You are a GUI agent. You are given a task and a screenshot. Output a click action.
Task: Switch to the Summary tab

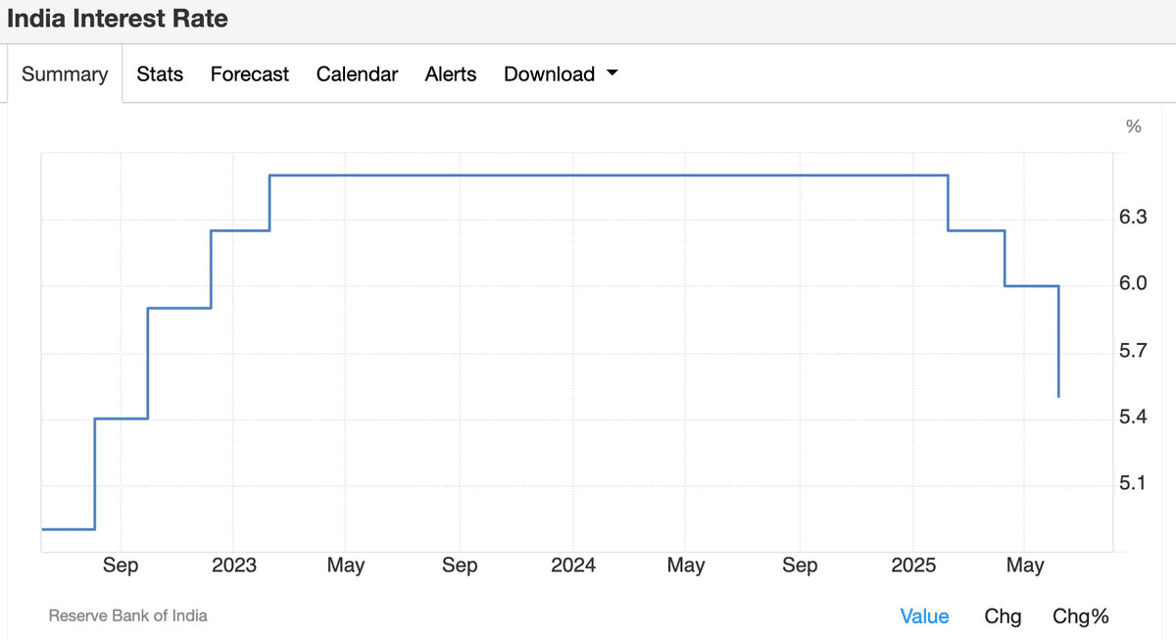coord(65,74)
